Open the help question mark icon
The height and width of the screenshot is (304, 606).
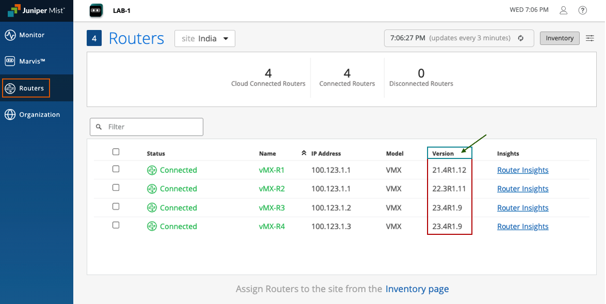click(583, 10)
